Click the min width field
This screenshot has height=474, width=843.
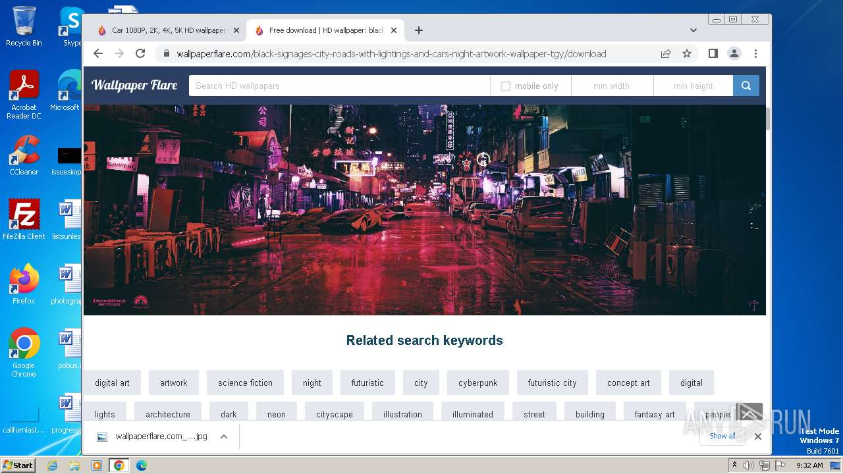[x=612, y=86]
